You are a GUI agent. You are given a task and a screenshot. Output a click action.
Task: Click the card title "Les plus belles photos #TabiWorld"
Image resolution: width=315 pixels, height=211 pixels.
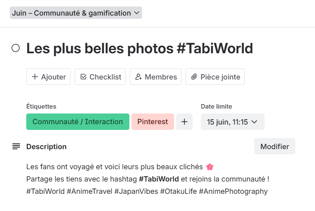point(140,49)
